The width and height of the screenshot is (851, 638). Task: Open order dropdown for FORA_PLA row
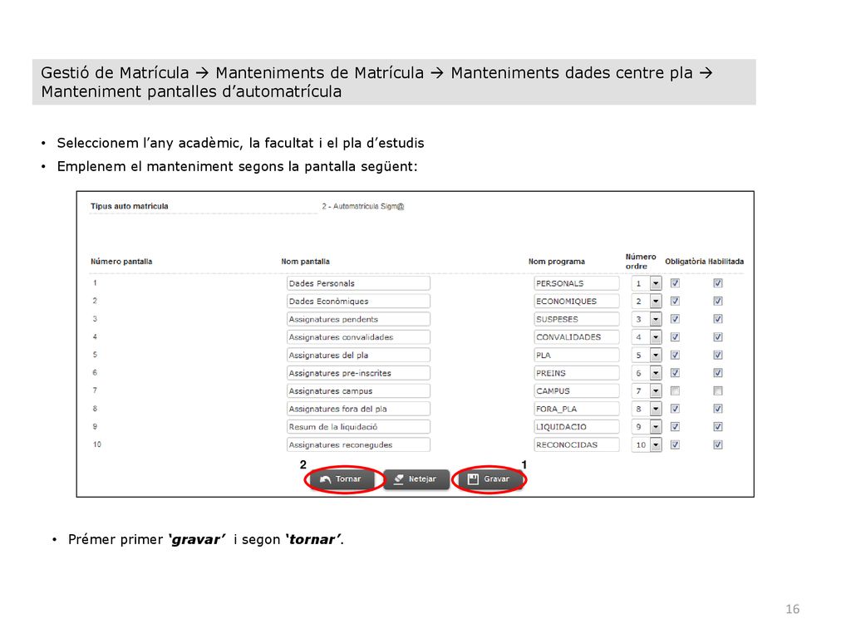(x=656, y=409)
